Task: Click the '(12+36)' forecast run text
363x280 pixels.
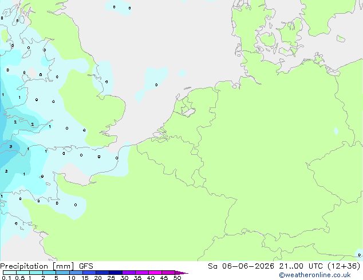Action: pyautogui.click(x=344, y=266)
